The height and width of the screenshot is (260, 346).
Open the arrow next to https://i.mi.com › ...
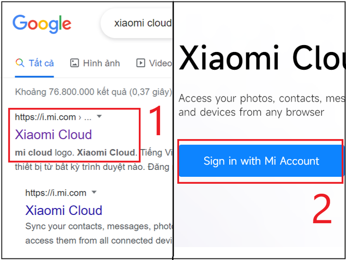(x=99, y=116)
